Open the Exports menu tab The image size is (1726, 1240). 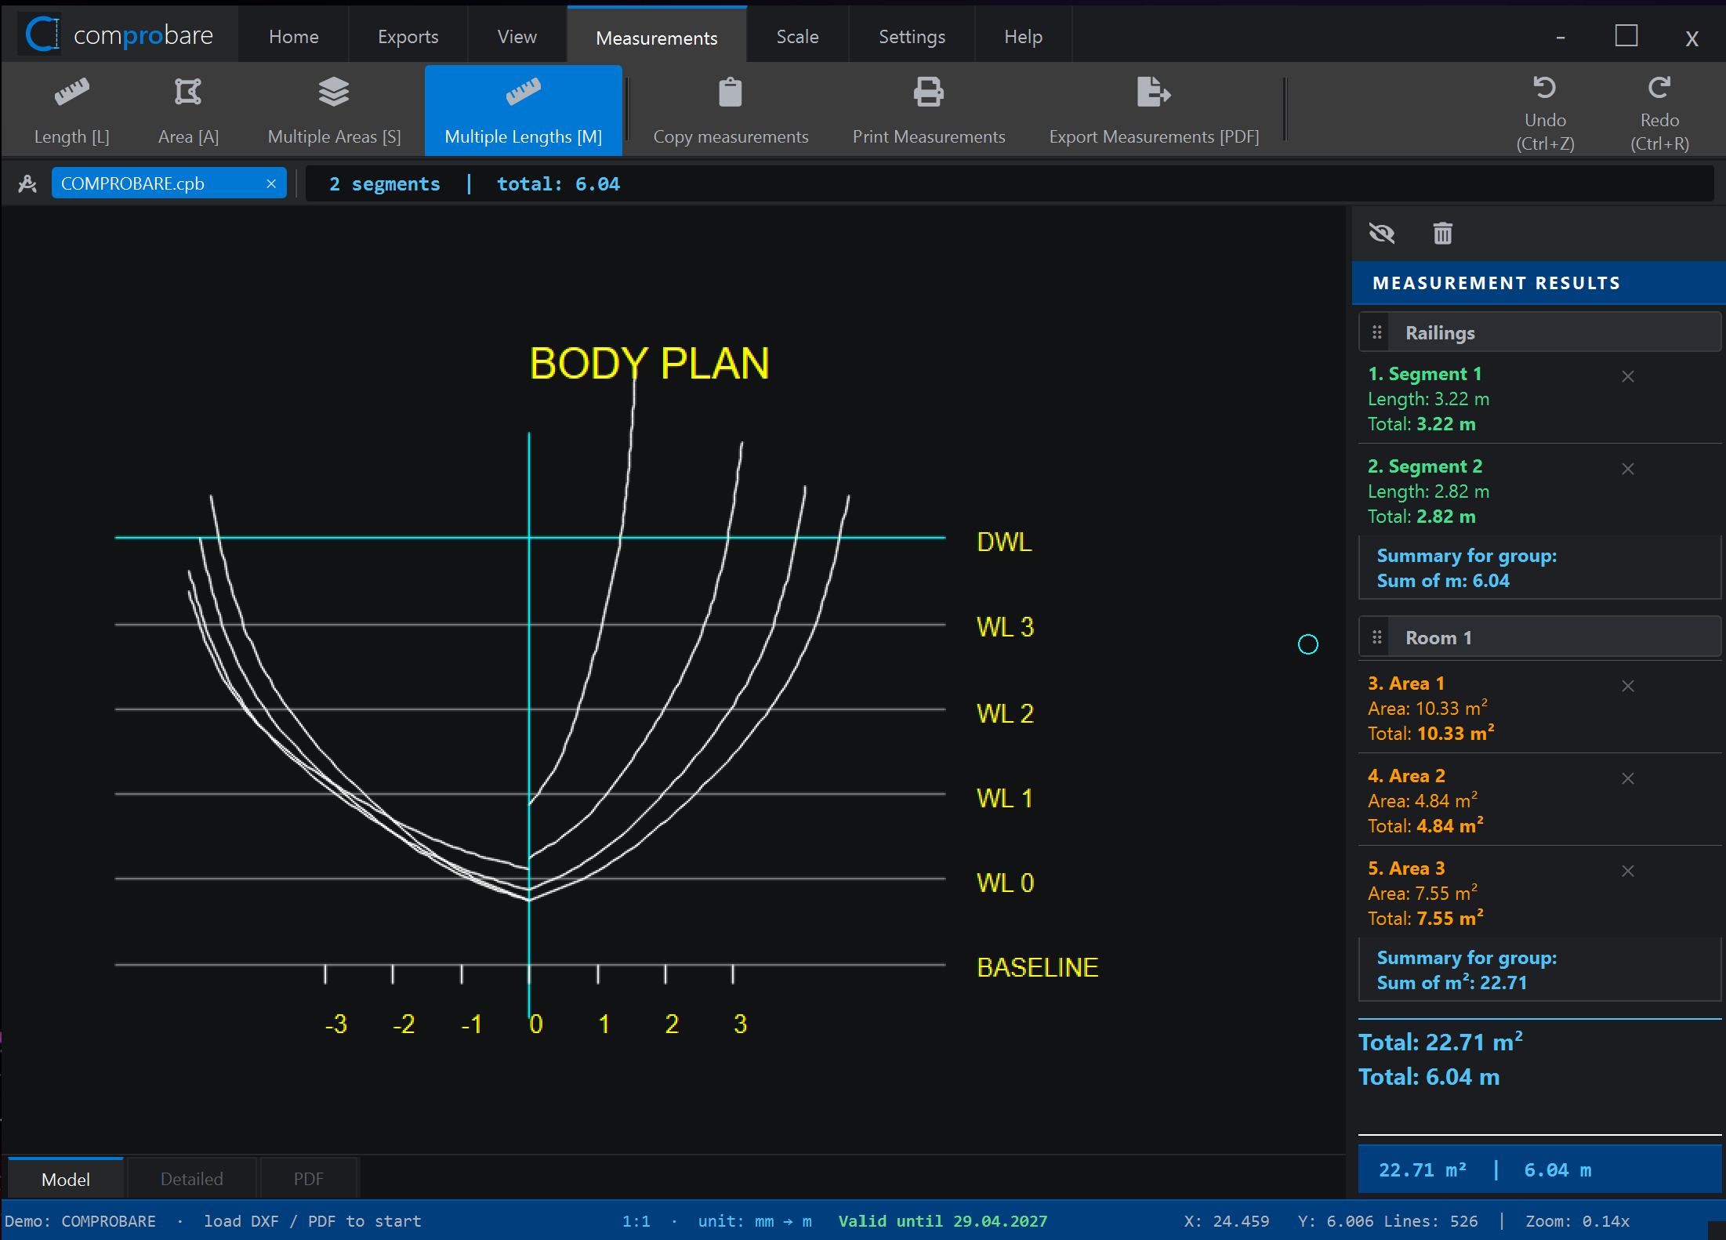408,37
